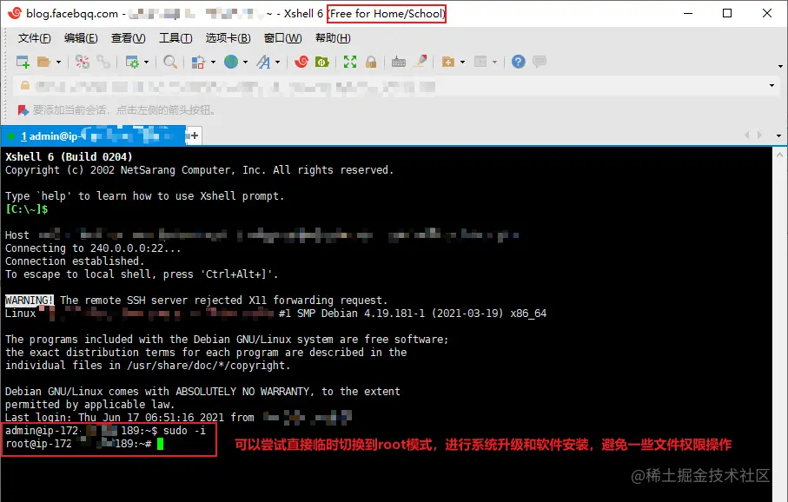Screen dimensions: 788x502
Task: Click the 'Connecting to 240.0.0.0:22...' line
Action: [x=93, y=248]
